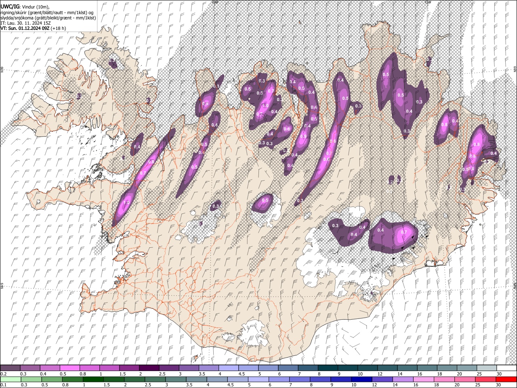Select the 0.2–0.3 dark mauve snow swatch
This screenshot has height=388, width=517.
click(10, 368)
